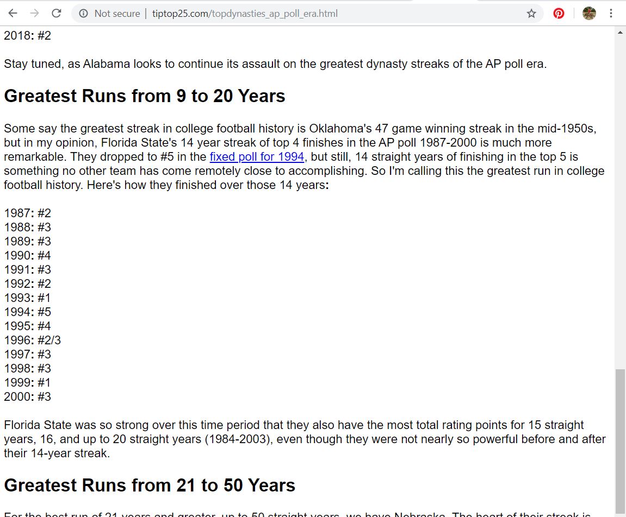Click the '1989: #3' line

28,241
